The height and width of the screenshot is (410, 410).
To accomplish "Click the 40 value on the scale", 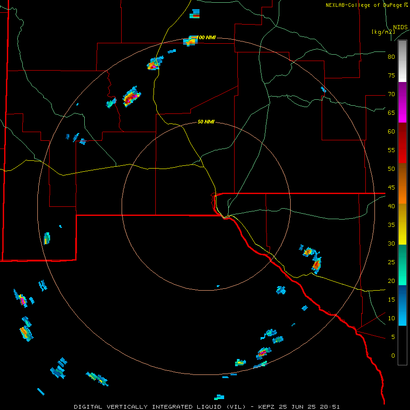I will pyautogui.click(x=391, y=206).
